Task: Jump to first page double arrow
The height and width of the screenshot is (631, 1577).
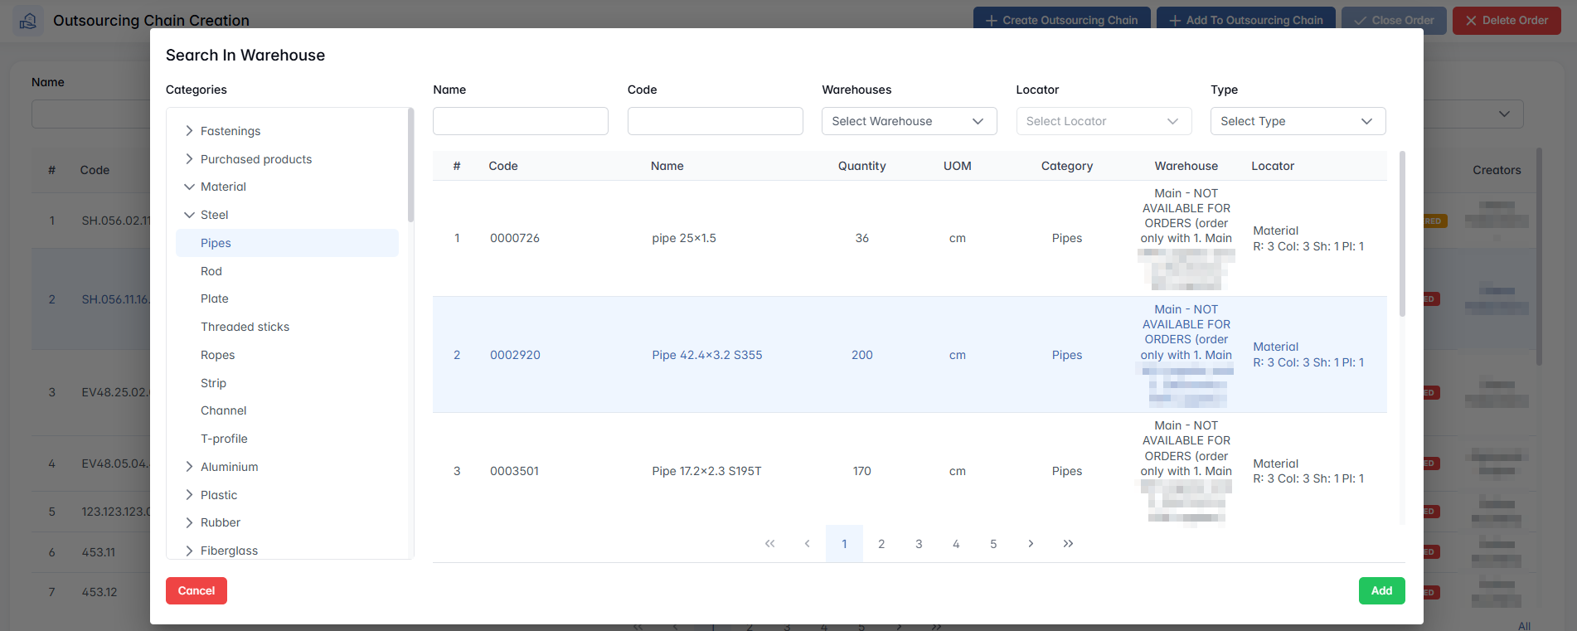Action: click(769, 544)
